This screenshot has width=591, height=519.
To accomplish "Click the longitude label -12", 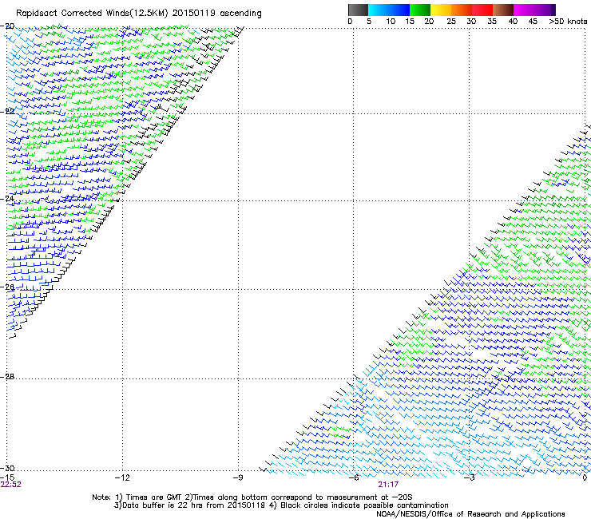I will coord(122,477).
